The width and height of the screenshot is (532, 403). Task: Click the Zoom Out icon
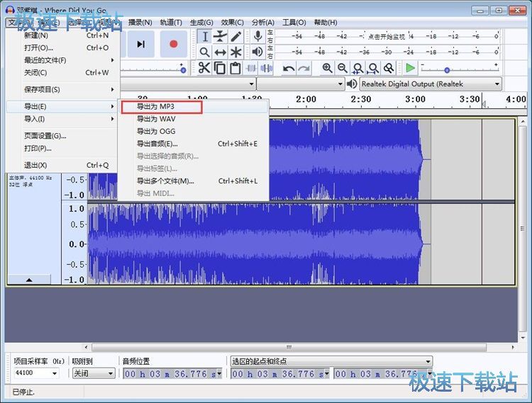[343, 69]
